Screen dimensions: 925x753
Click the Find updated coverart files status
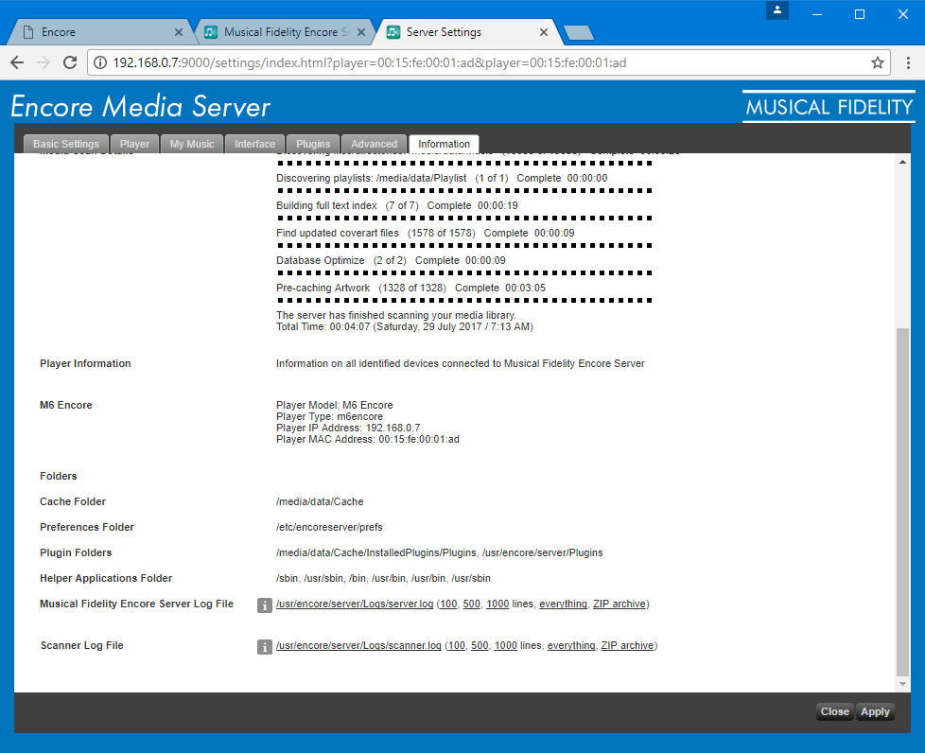(x=426, y=233)
